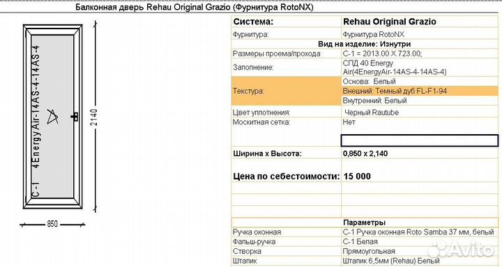Click 'Вид на изделие: Изнутри' row
This screenshot has width=502, height=267.
pos(365,44)
